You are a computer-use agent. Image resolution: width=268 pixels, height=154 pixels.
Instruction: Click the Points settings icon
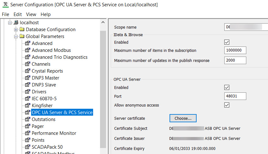click(x=27, y=140)
